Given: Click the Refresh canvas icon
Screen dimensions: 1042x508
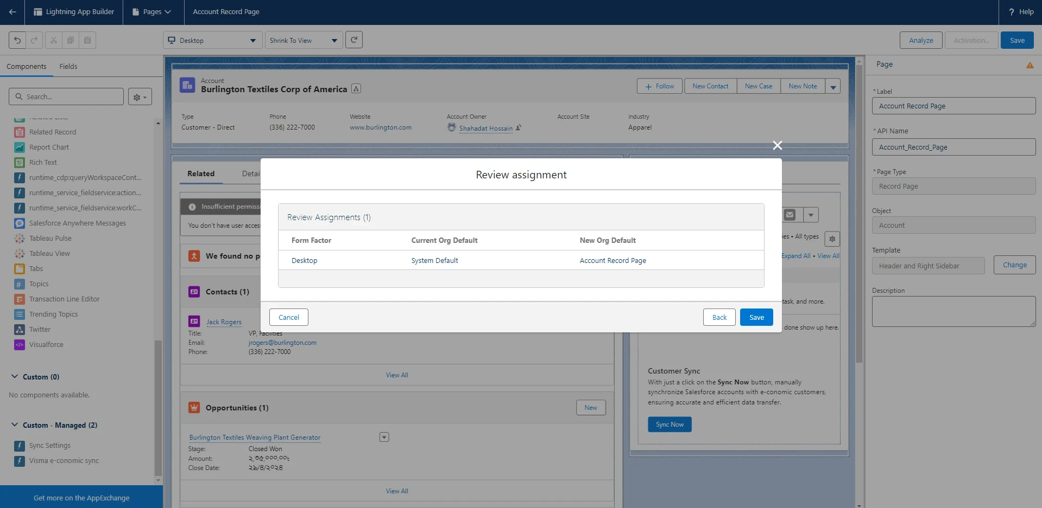Looking at the screenshot, I should click(x=354, y=40).
